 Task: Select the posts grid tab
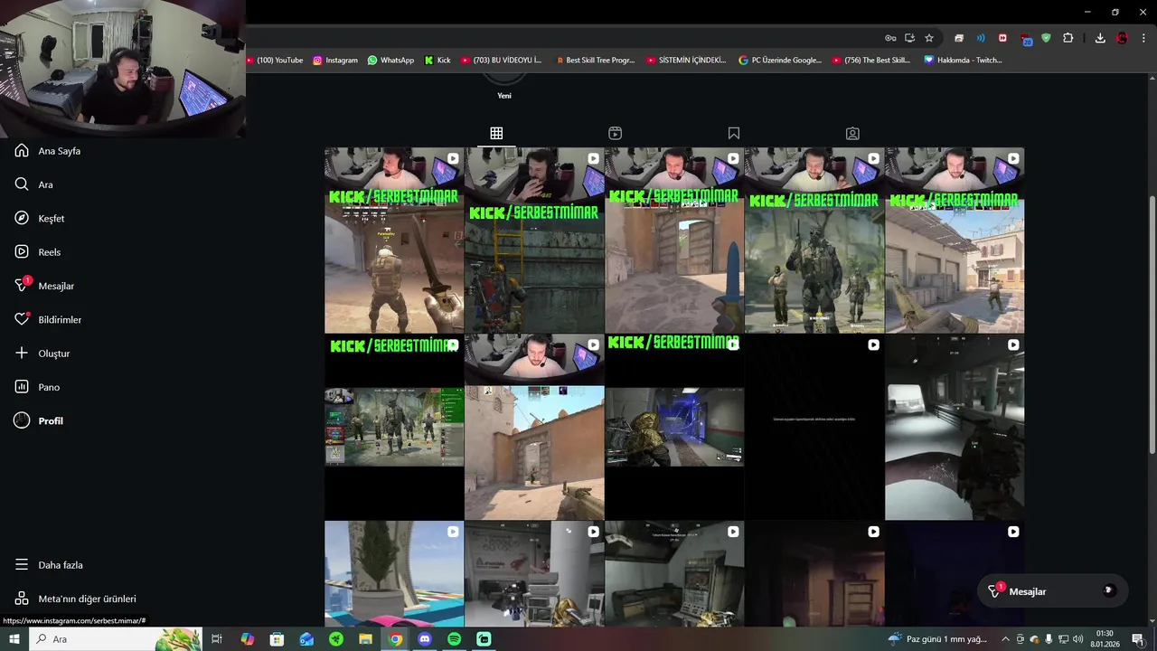[496, 133]
